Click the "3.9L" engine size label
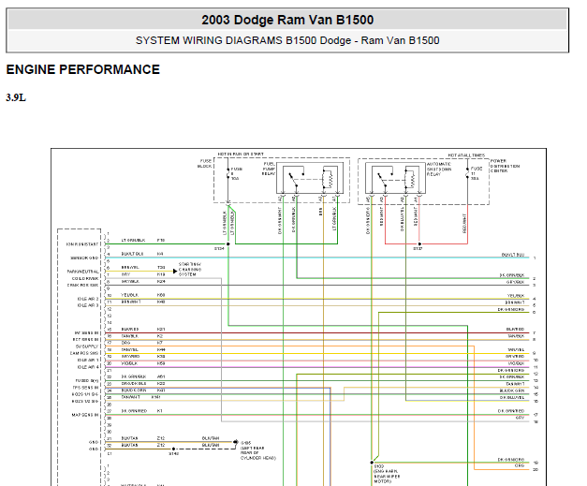The image size is (587, 486). pos(16,97)
